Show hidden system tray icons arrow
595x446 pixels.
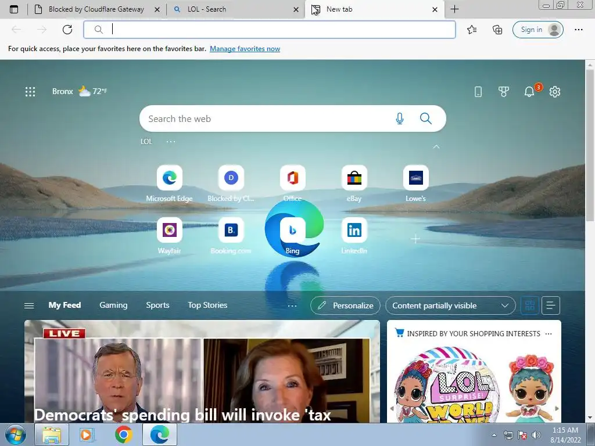pos(494,435)
